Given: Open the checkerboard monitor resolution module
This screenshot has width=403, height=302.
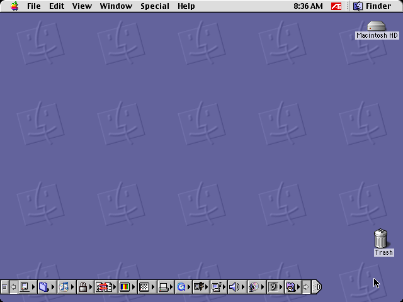Looking at the screenshot, I should point(144,287).
